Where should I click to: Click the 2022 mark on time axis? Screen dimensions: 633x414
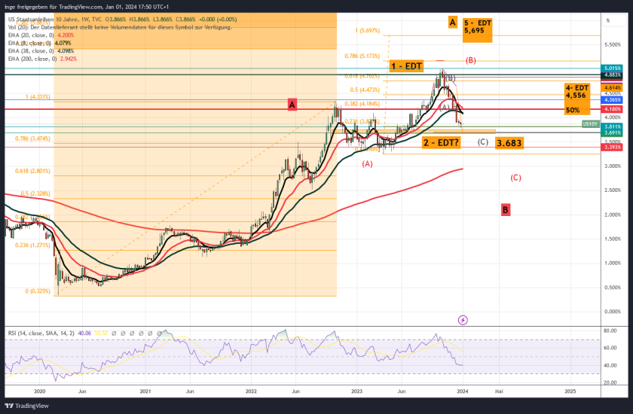click(x=251, y=391)
